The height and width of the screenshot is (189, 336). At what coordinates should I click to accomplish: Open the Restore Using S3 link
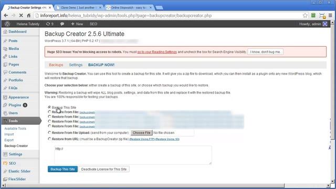(x=167, y=139)
